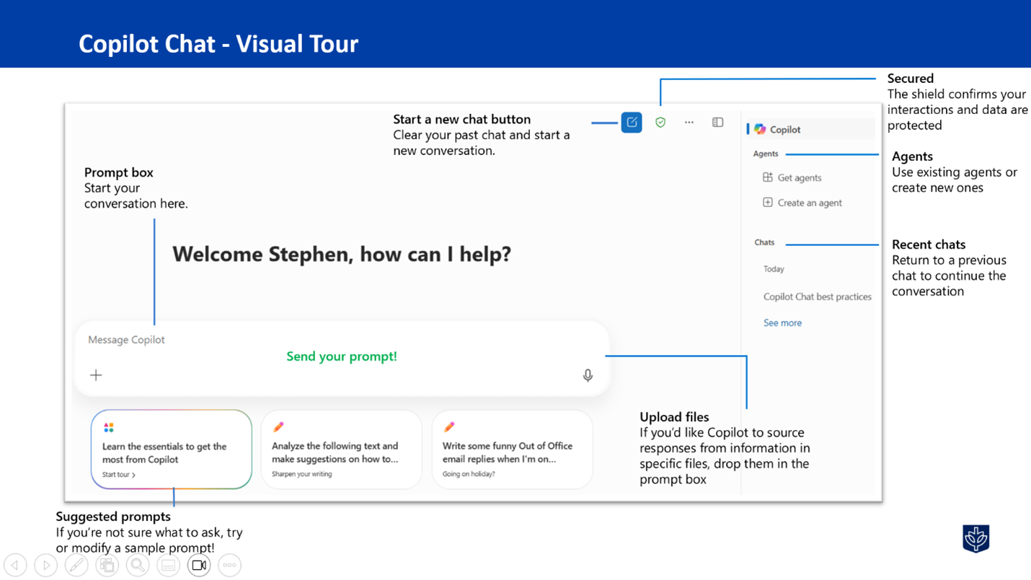The image size is (1031, 580).
Task: Click the blue new chat button
Action: click(x=631, y=123)
